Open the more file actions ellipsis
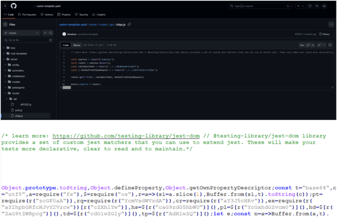Viewport: 337px width, 221px height. pos(331,24)
